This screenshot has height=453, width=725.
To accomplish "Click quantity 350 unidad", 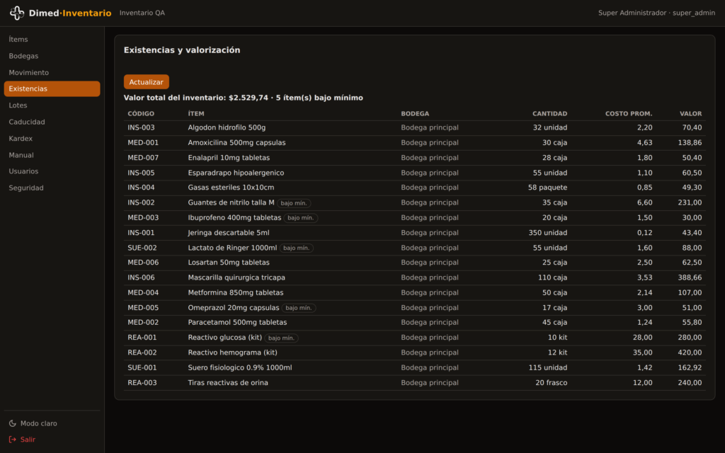I will pos(548,233).
